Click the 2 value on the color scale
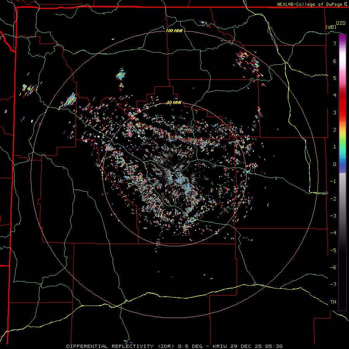Viewport: 349px width, 349px height. click(x=335, y=130)
